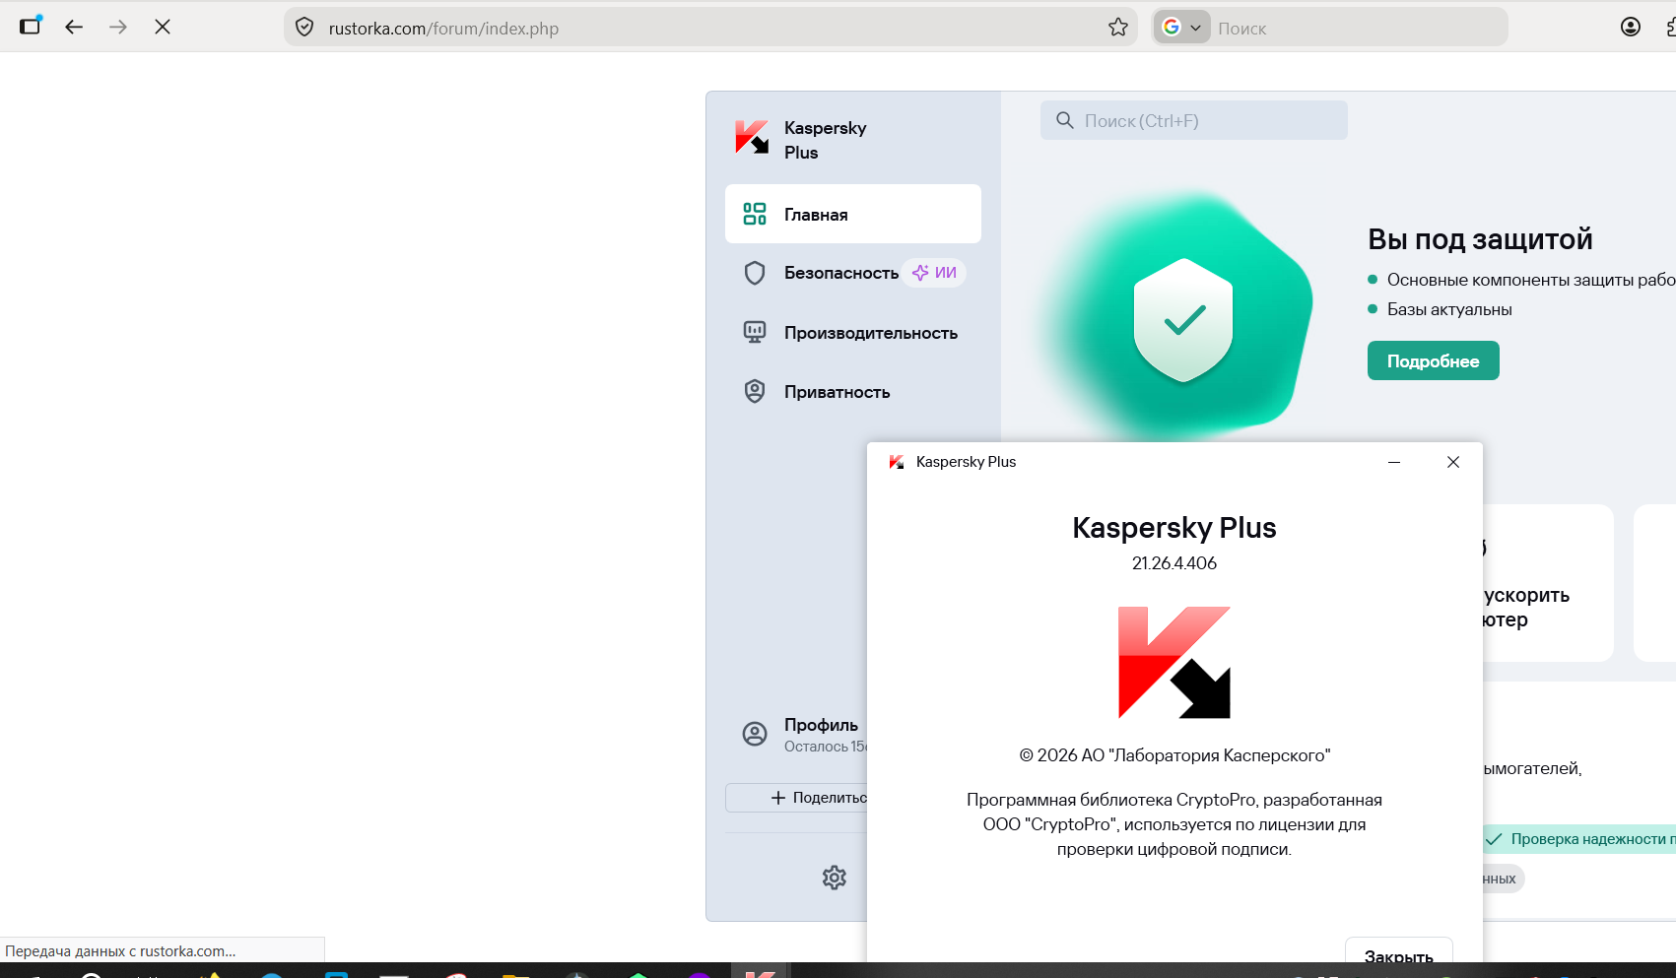Screen dimensions: 1676x978
Task: Click the Основные компоненты защиты status line
Action: point(1531,280)
